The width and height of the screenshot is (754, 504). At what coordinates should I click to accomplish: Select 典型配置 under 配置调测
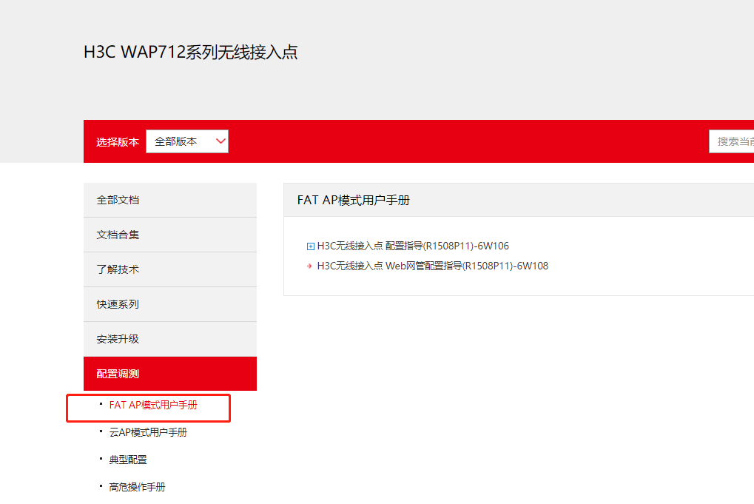coord(128,460)
